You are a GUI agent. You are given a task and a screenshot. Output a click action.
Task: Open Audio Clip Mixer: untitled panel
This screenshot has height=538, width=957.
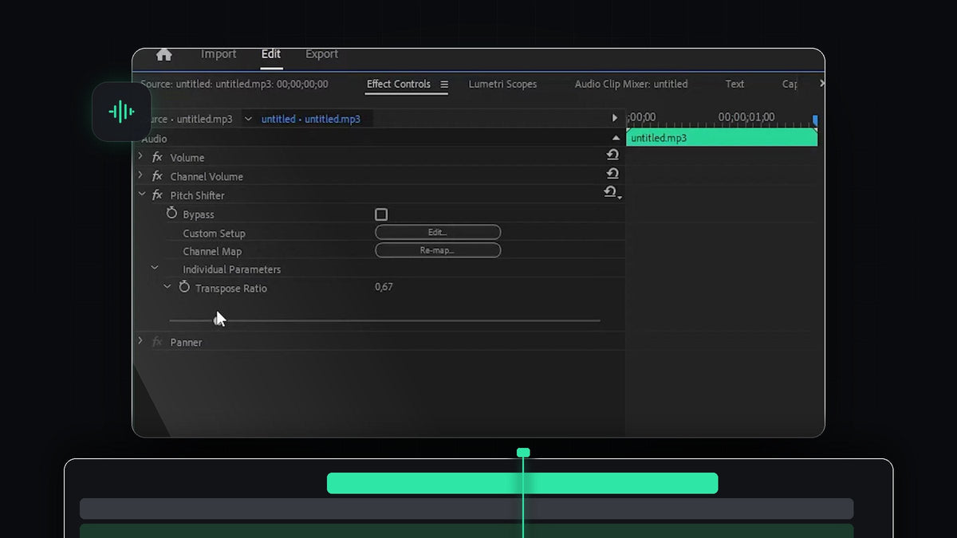pos(631,84)
